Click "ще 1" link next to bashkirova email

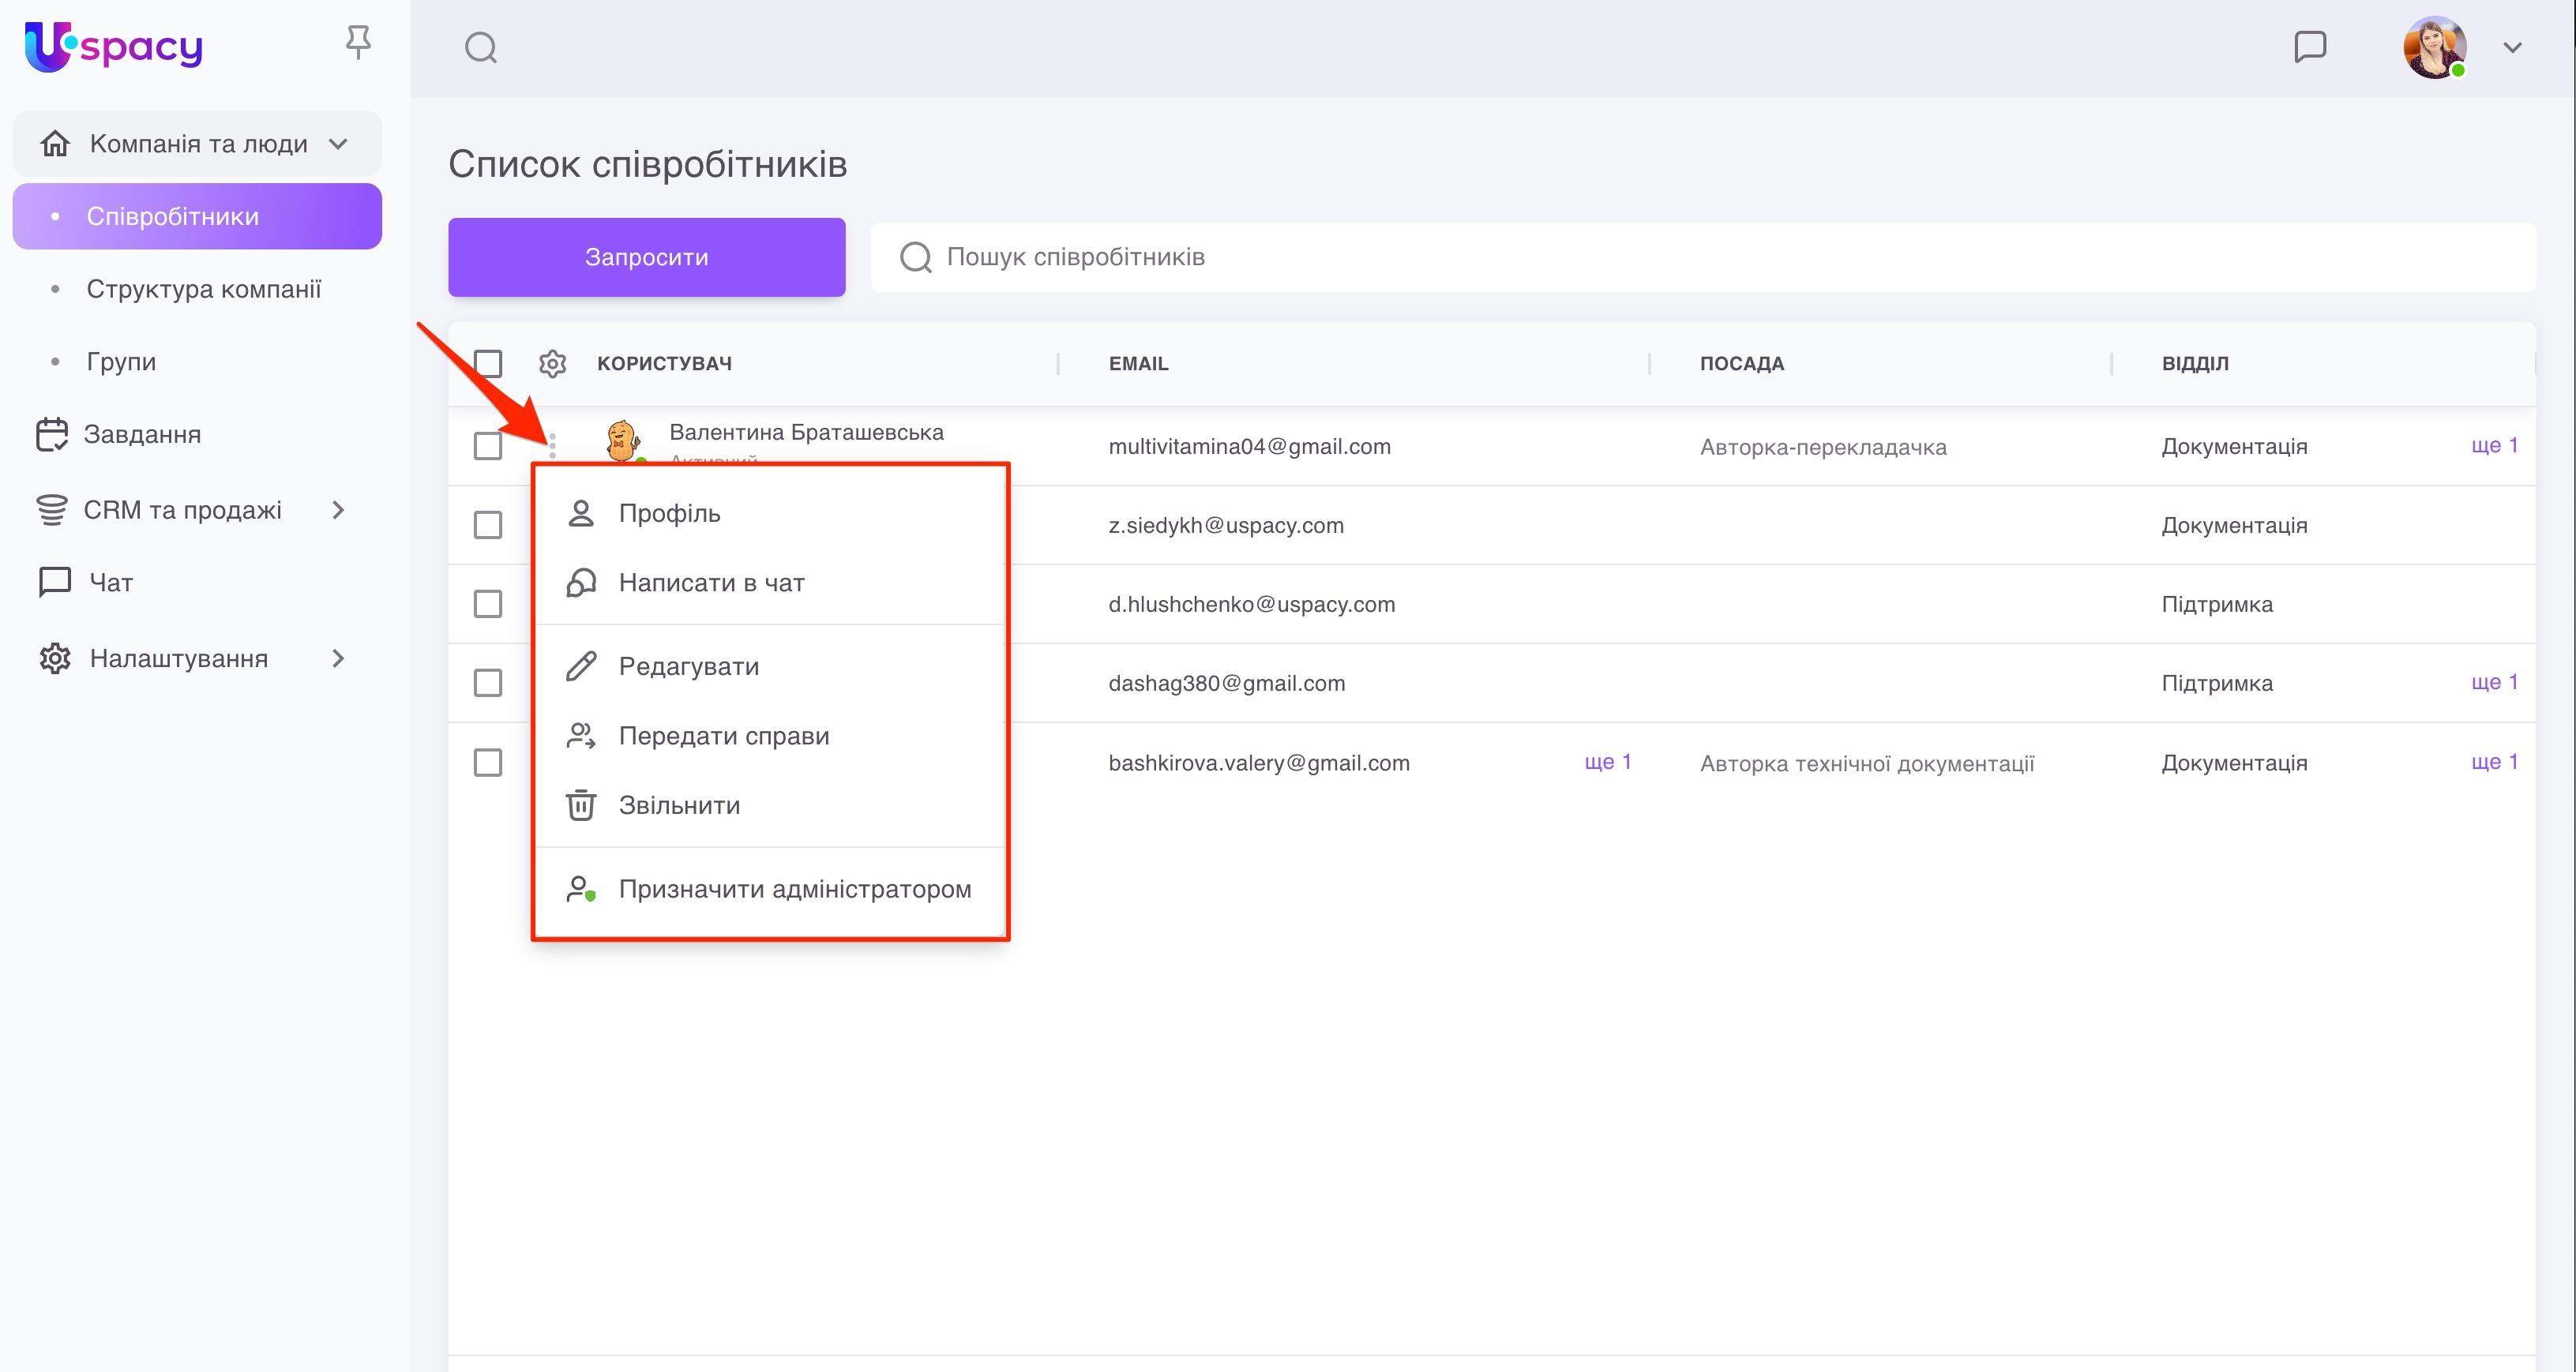(1607, 762)
